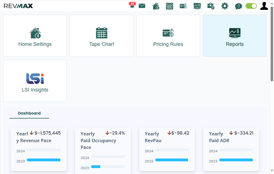Screen dimensions: 274x174
Task: Click the calendar icon on Tape Chart tile
Action: (101, 33)
